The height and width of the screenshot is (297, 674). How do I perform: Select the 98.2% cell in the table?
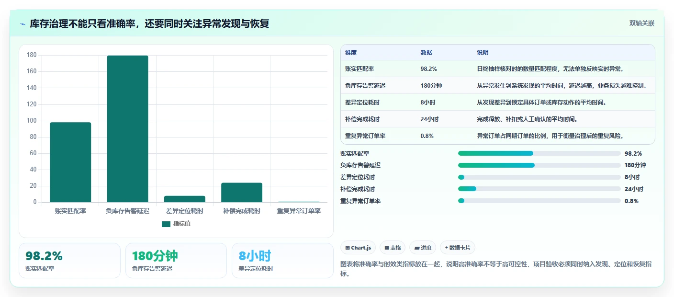tap(428, 69)
